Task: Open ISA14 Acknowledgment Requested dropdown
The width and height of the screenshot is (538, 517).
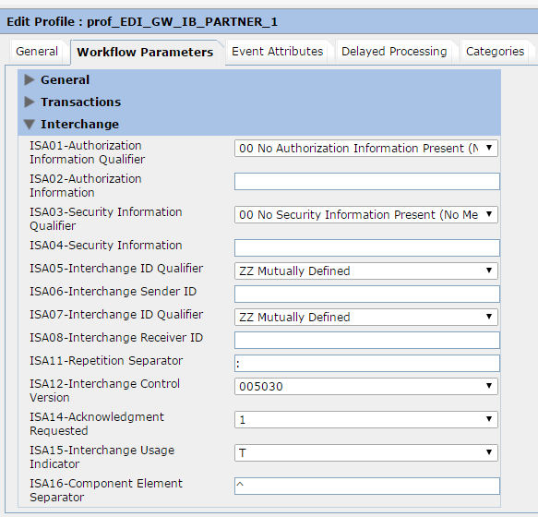Action: coord(366,419)
